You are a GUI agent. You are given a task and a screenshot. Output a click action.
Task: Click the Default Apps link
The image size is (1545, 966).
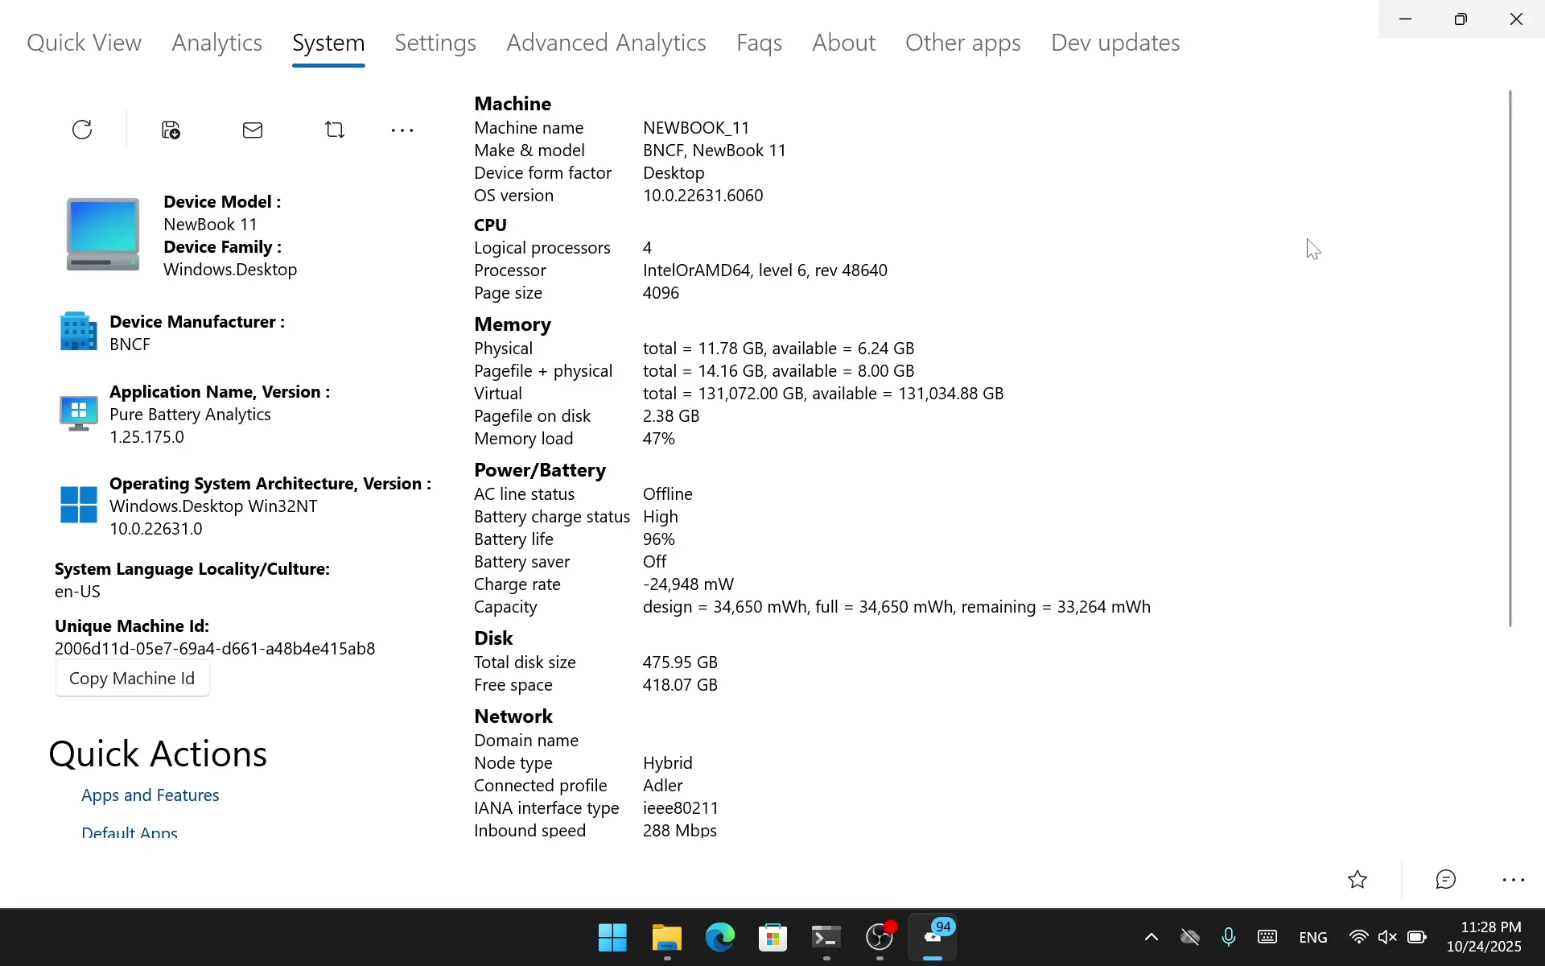pyautogui.click(x=130, y=832)
